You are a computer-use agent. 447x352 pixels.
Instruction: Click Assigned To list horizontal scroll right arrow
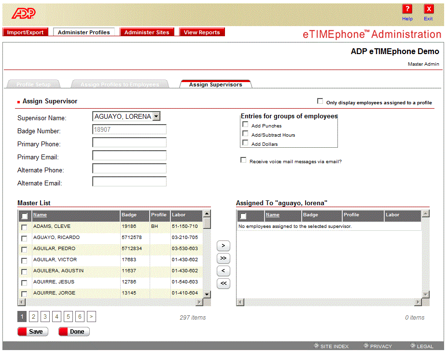[x=418, y=302]
